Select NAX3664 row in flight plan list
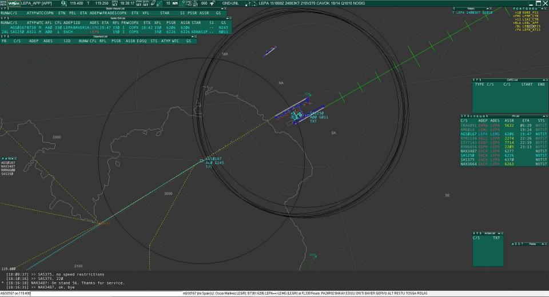Viewport: 549px width, 297px height. pyautogui.click(x=503, y=164)
